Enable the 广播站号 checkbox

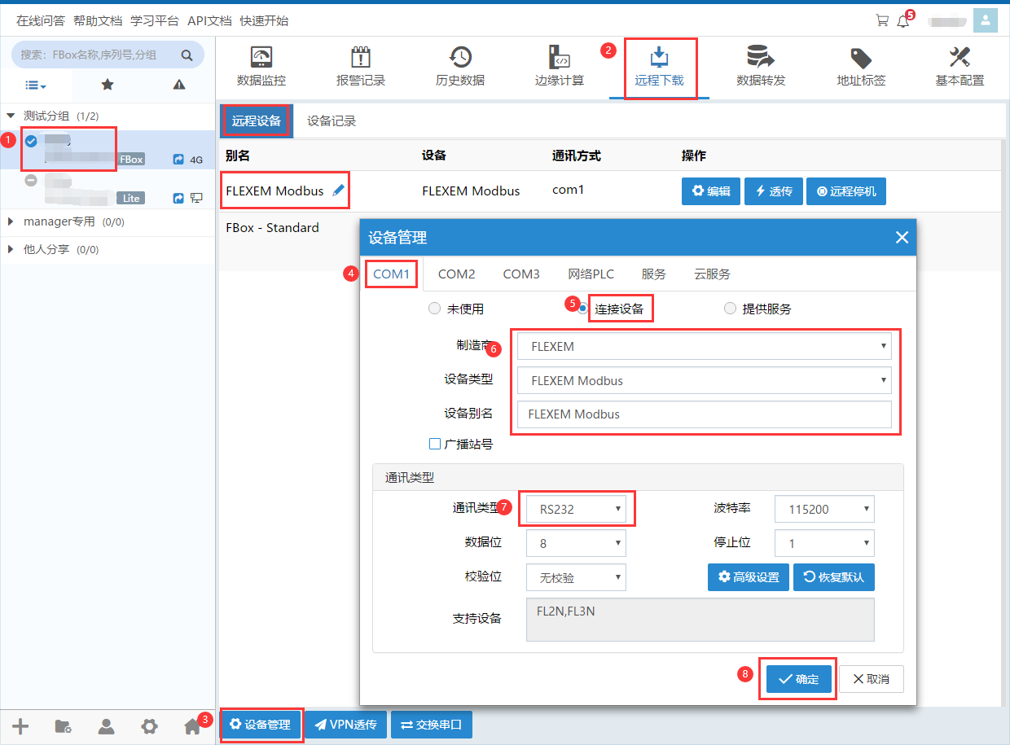(435, 444)
